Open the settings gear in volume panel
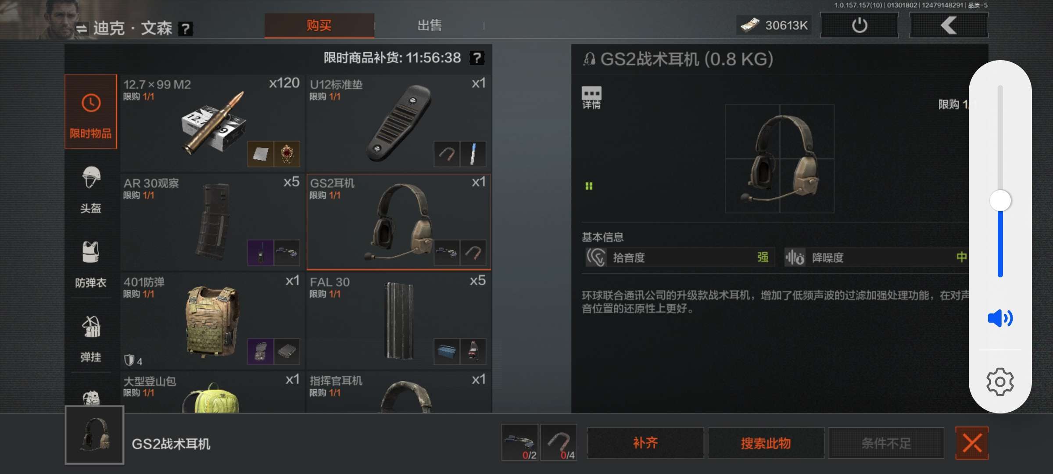This screenshot has height=474, width=1053. 1000,382
